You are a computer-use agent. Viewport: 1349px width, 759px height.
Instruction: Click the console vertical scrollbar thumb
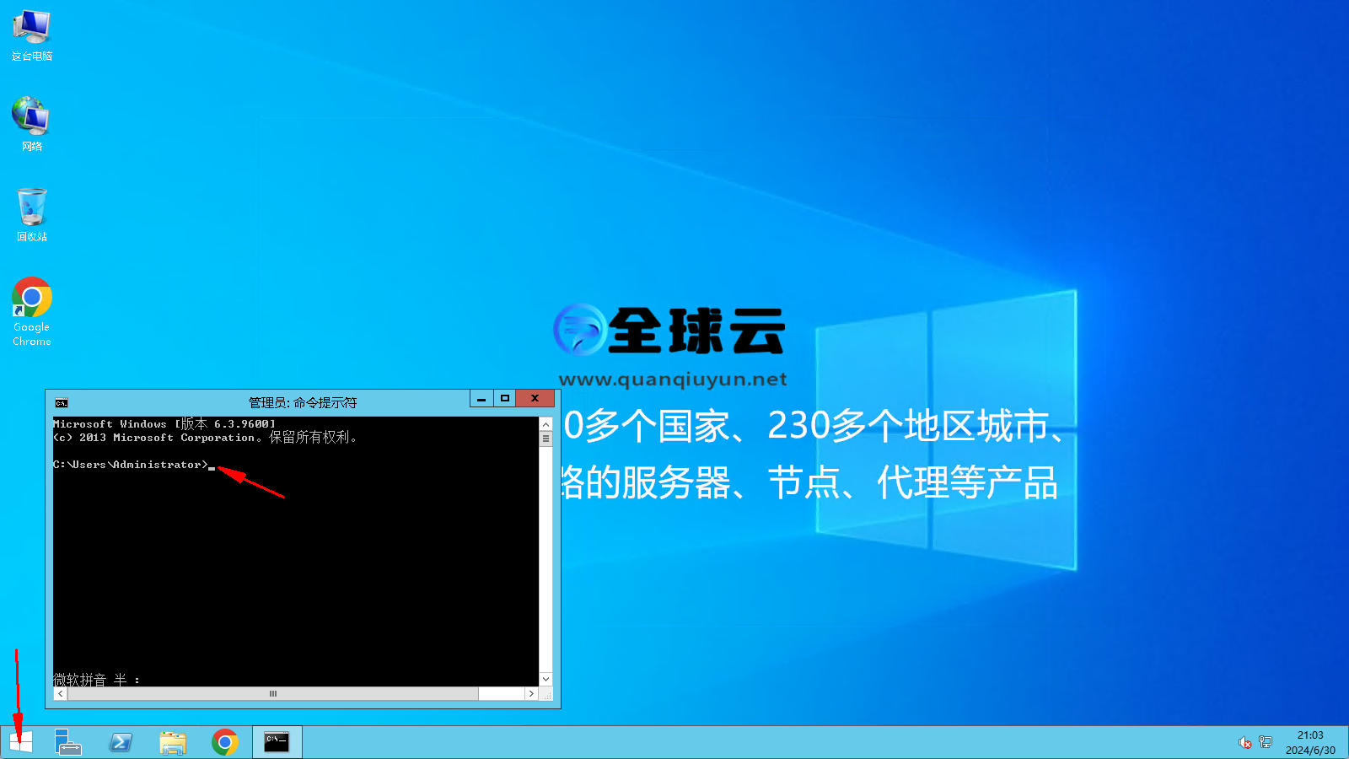[x=546, y=439]
